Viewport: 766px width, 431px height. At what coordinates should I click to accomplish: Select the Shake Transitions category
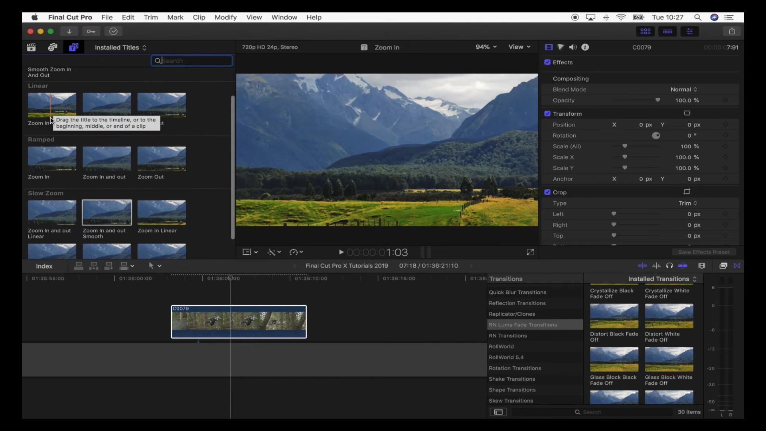(512, 379)
